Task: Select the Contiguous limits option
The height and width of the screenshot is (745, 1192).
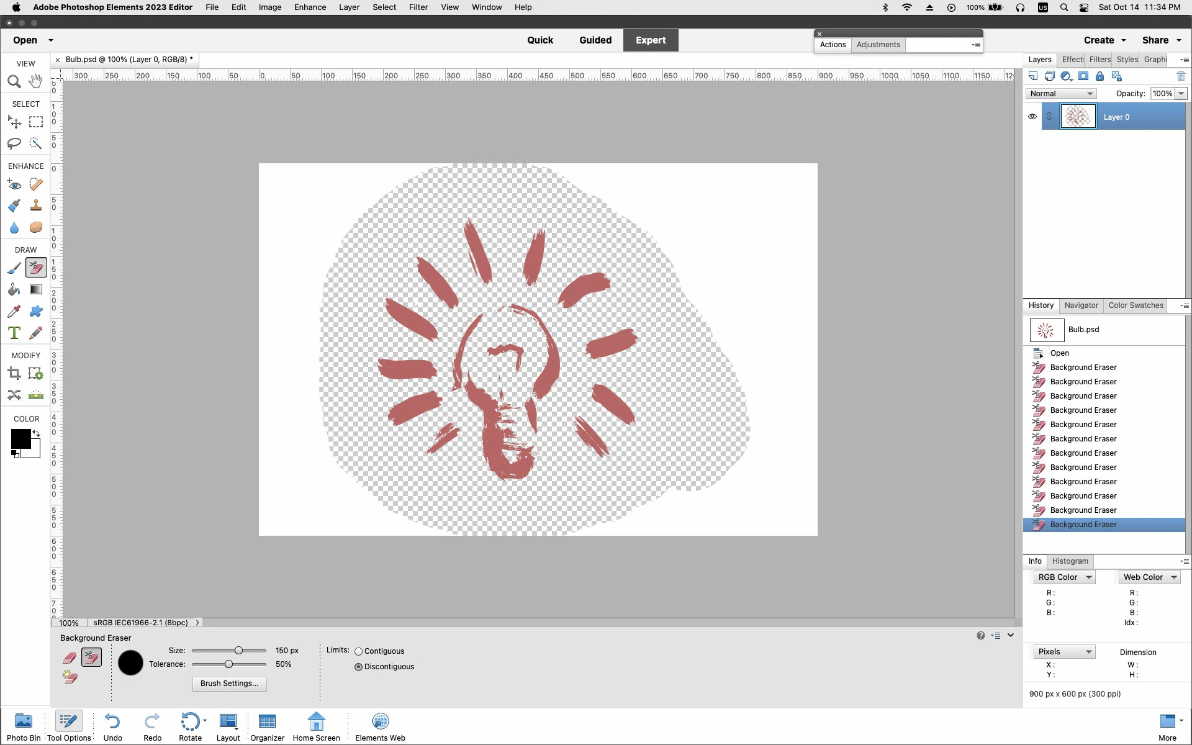Action: 359,651
